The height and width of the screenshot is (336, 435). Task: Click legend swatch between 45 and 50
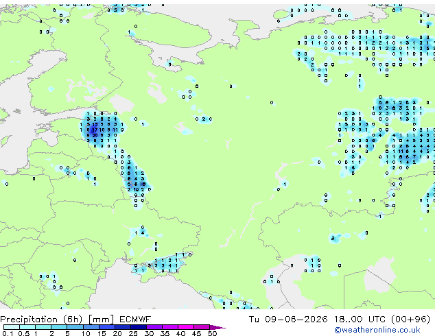tap(202, 327)
